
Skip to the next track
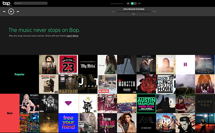point(18,12)
